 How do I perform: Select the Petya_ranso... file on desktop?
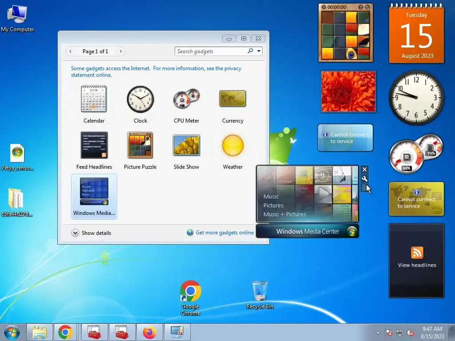pyautogui.click(x=17, y=157)
